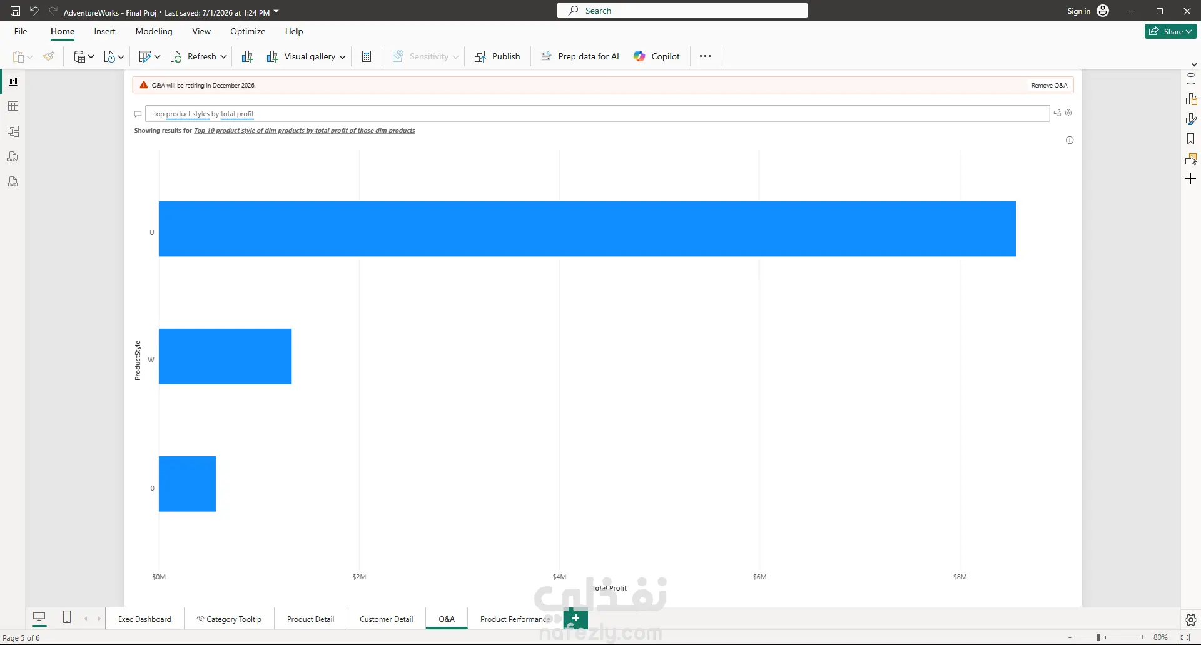Expand the Recent sources dropdown arrow
The height and width of the screenshot is (645, 1201).
[x=121, y=57]
